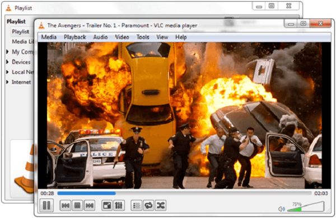Toggle fullscreen video mode
336x218 pixels.
[107, 206]
